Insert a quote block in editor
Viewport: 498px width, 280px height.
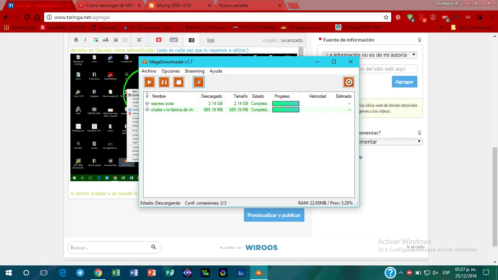[116, 40]
